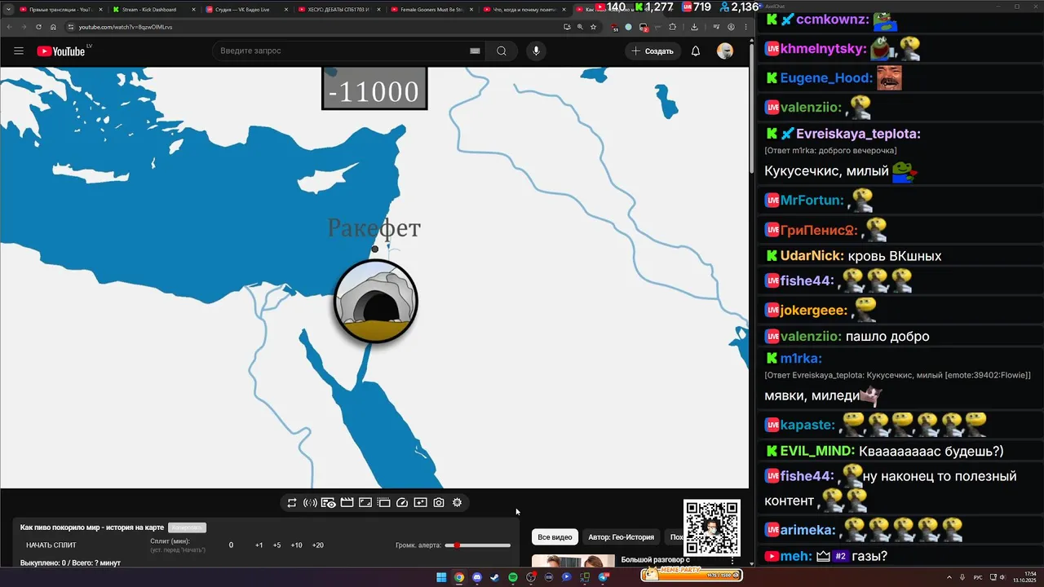Viewport: 1044px width, 587px height.
Task: Open options for Большой разговор video
Action: click(732, 560)
